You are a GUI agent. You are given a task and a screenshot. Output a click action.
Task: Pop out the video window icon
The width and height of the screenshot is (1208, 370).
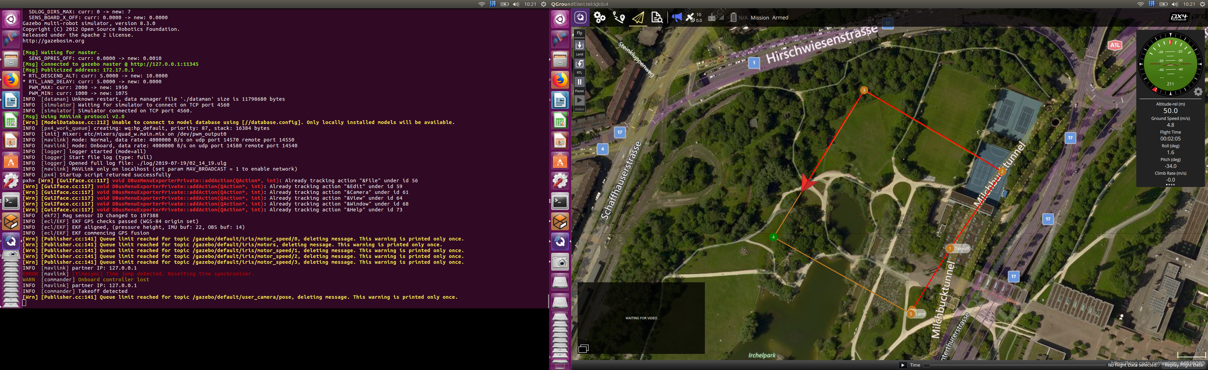(583, 348)
